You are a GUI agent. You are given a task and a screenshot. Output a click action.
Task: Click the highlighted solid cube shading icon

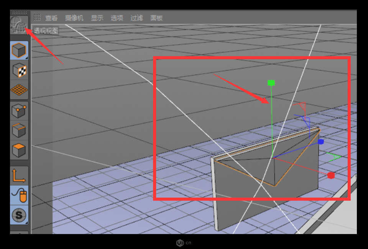(x=19, y=50)
